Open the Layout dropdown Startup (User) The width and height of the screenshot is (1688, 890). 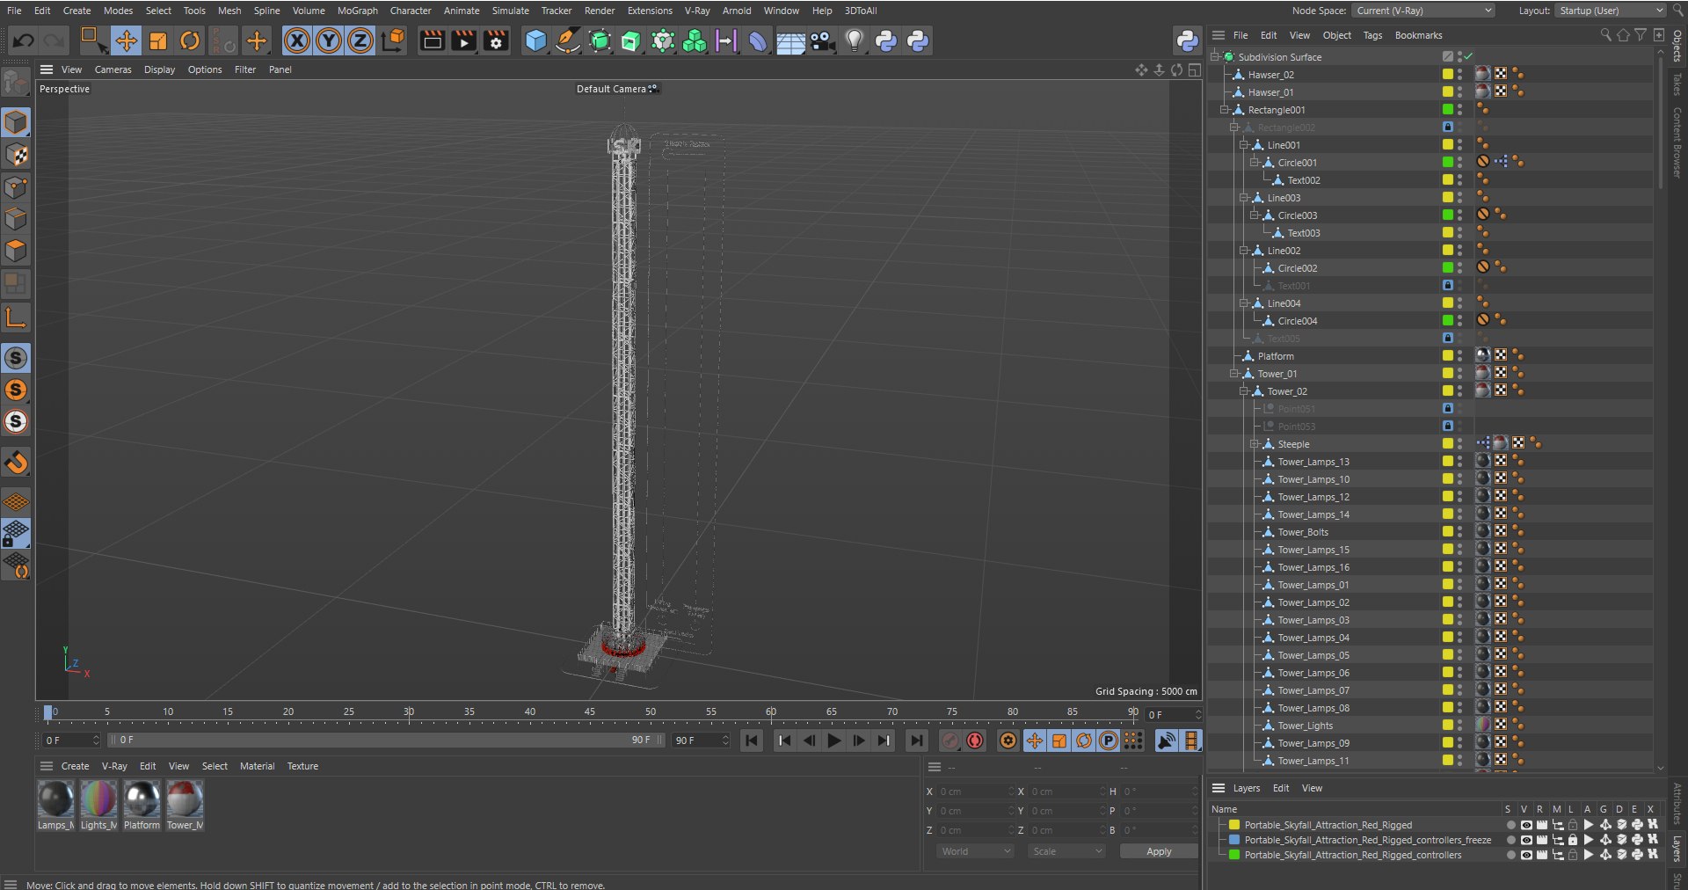coord(1610,11)
